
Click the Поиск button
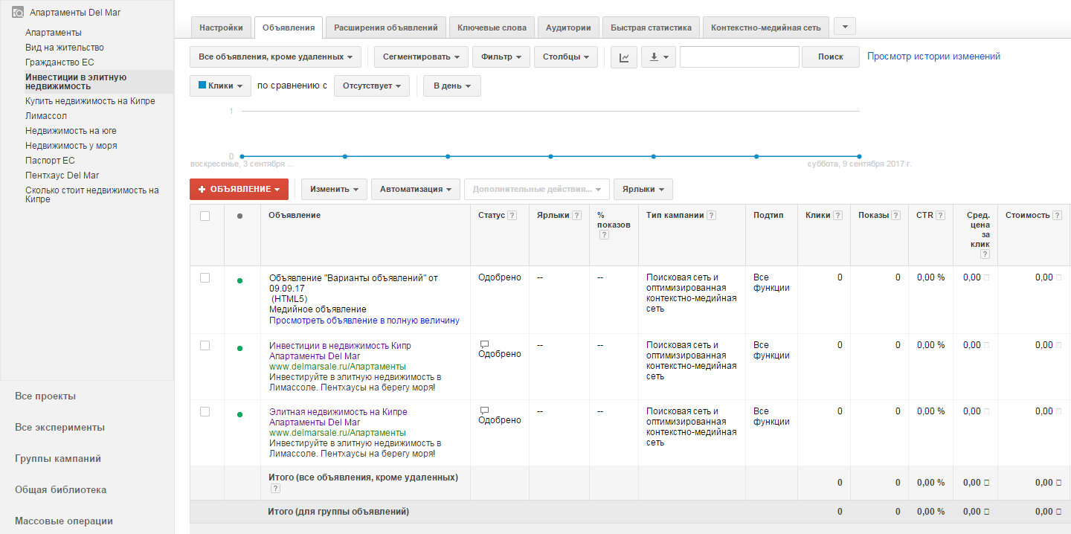tap(831, 57)
